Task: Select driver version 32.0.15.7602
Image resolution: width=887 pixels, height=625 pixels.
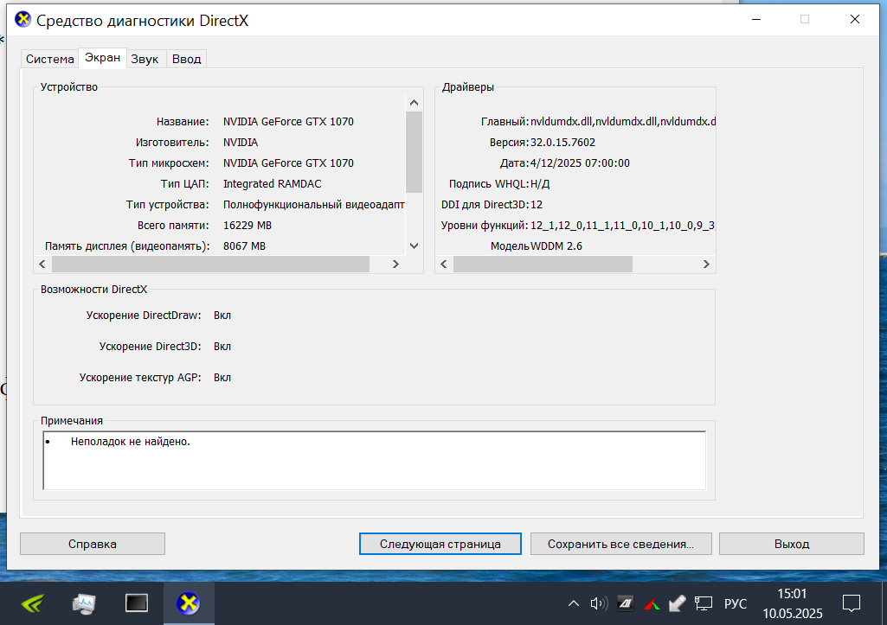Action: (x=562, y=143)
